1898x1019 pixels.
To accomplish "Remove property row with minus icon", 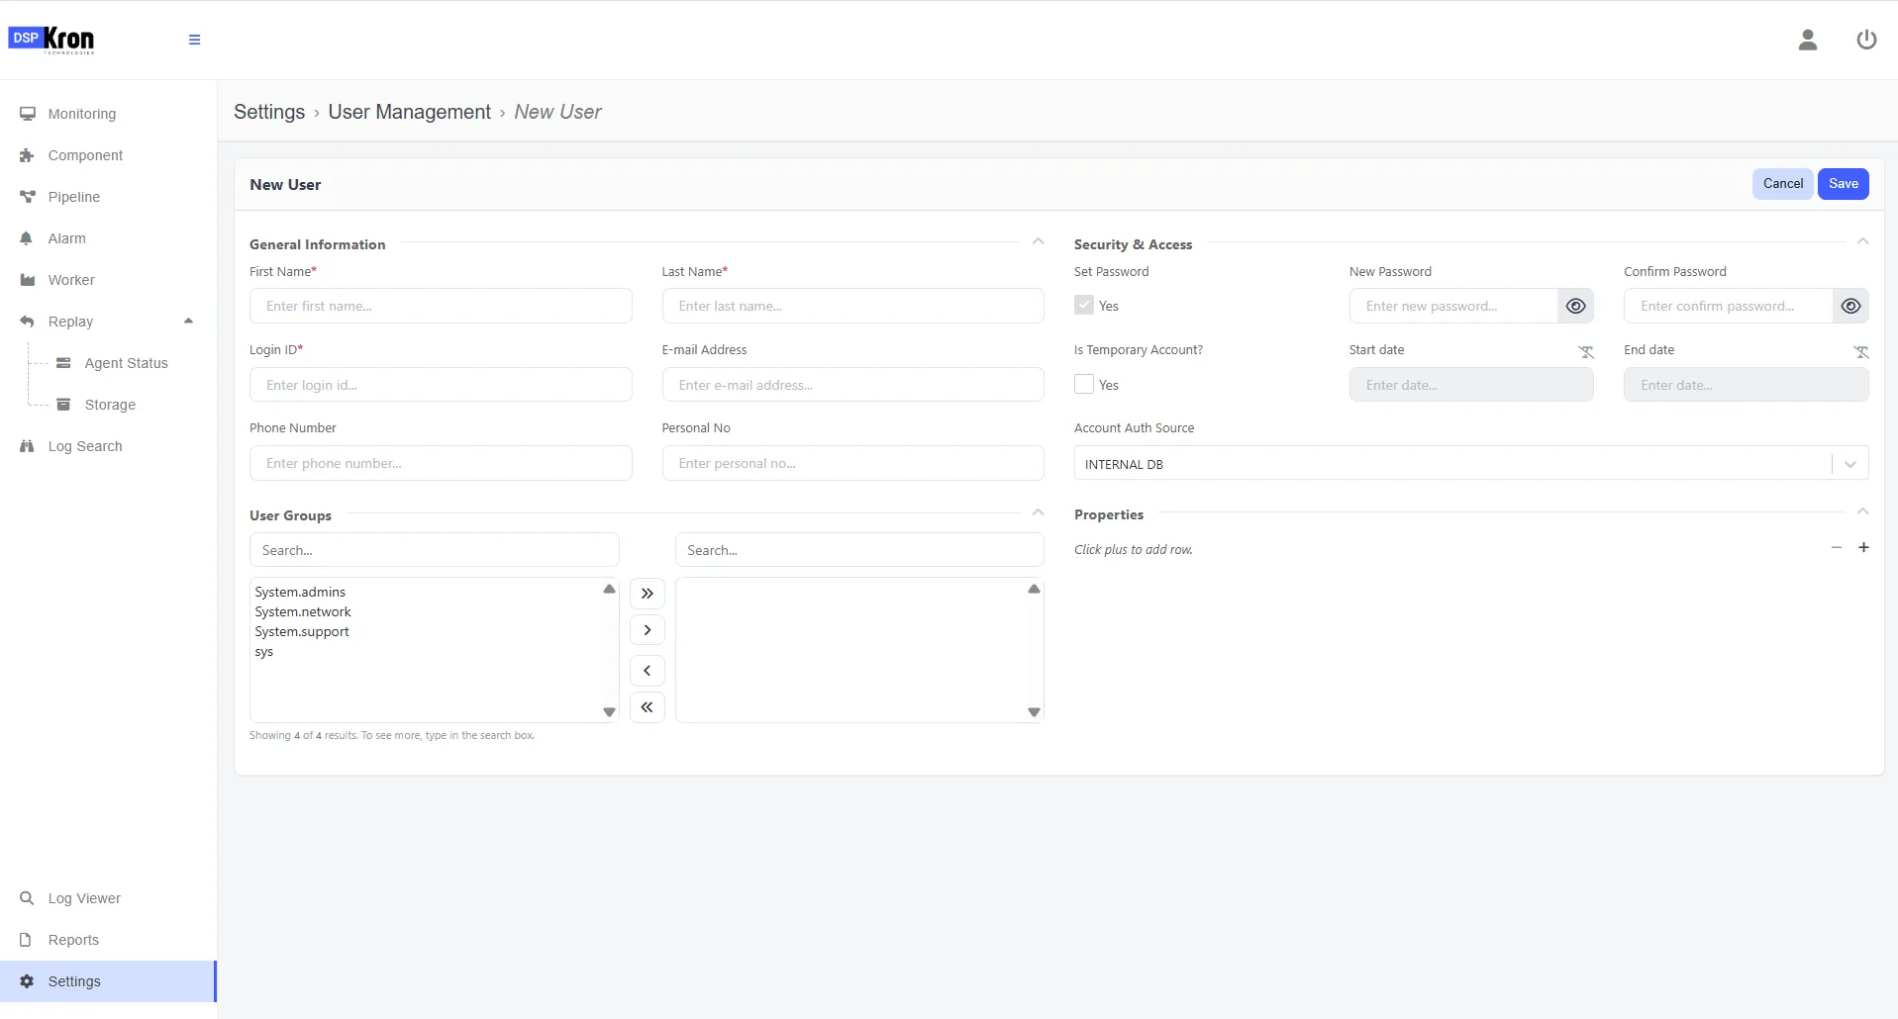I will [x=1837, y=547].
